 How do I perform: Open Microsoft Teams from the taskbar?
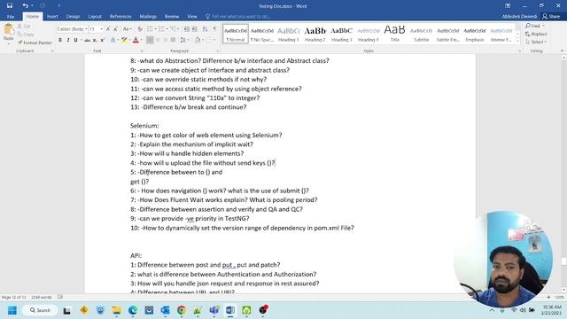point(214,310)
